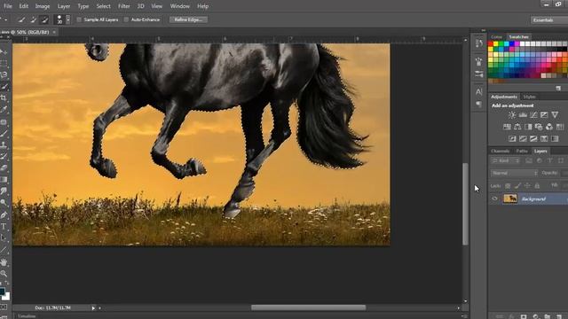Click the horizontal canvas scrollbar

(x=308, y=307)
